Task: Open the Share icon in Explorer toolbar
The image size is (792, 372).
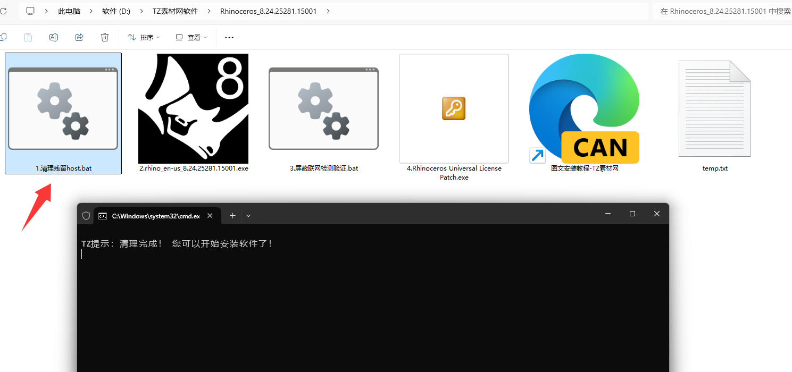Action: [79, 37]
